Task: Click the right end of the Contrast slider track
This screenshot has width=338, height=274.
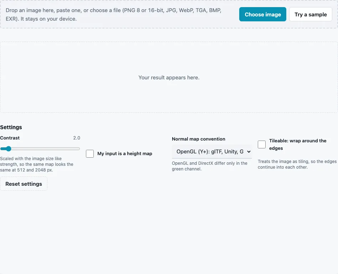Action: pos(78,149)
